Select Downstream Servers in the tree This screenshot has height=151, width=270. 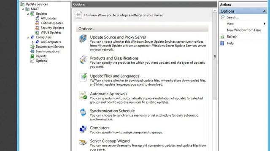point(50,47)
